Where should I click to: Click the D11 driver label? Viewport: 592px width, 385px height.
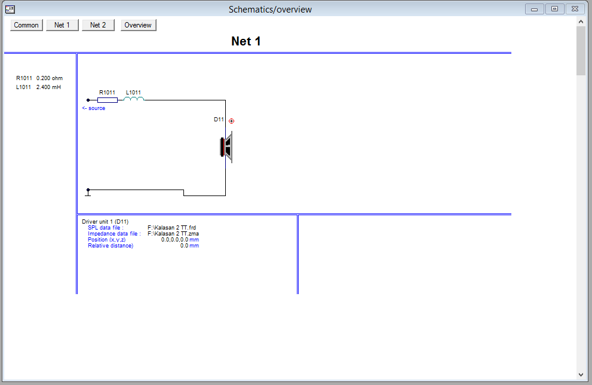click(x=219, y=120)
